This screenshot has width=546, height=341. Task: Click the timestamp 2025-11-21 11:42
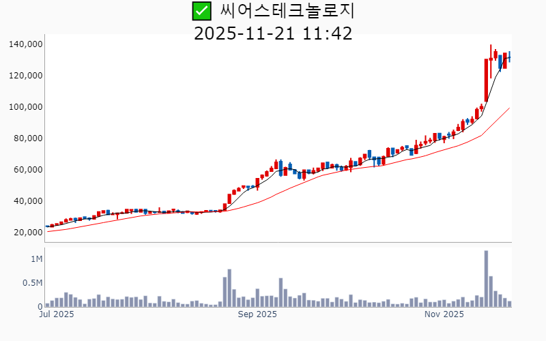(x=273, y=33)
